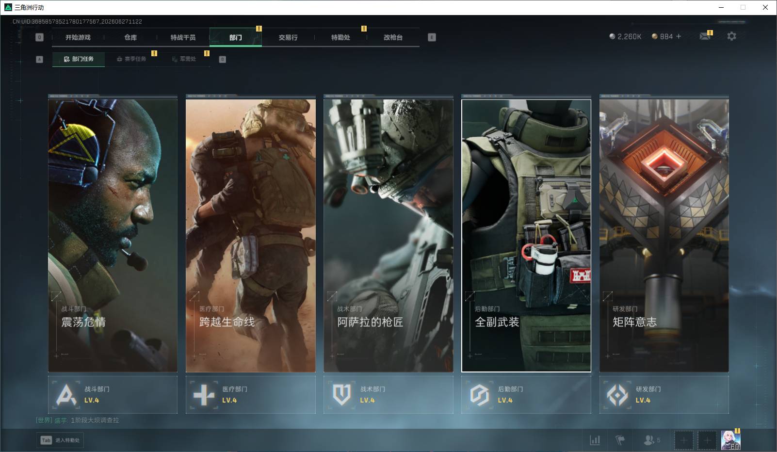Viewport: 777px width, 452px height.
Task: Open the 阿萨拉的枪匠 tactical department card
Action: coord(388,236)
